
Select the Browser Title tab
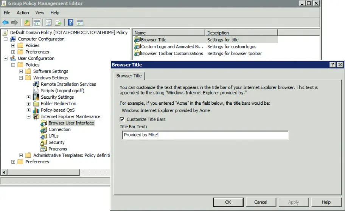pyautogui.click(x=129, y=76)
